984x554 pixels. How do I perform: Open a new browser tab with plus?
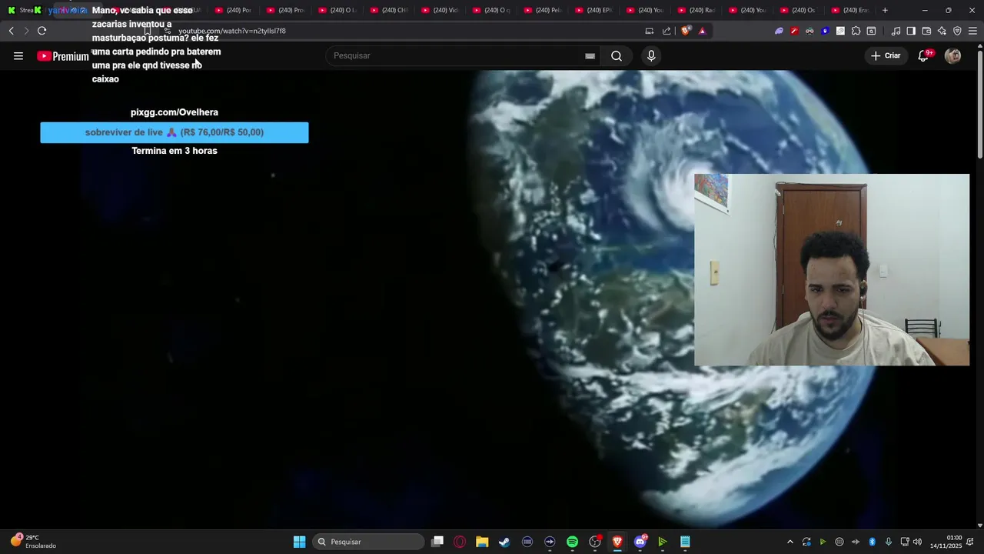coord(885,10)
